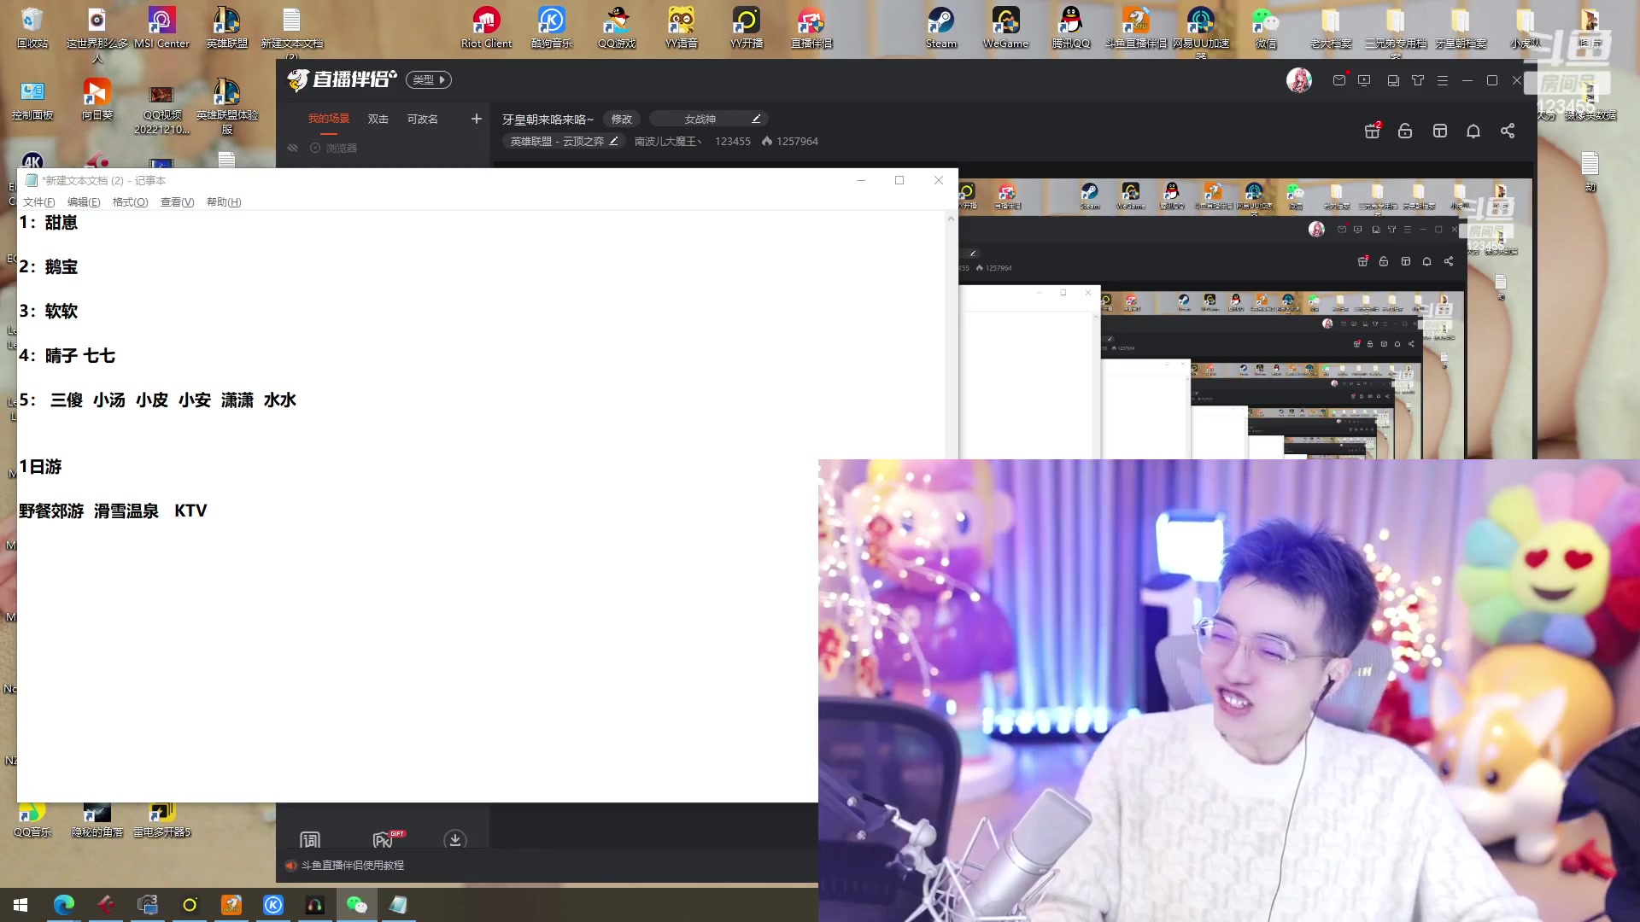Click the download icon in 直播伴侣 bottom bar
Viewport: 1640px width, 922px height.
[455, 840]
